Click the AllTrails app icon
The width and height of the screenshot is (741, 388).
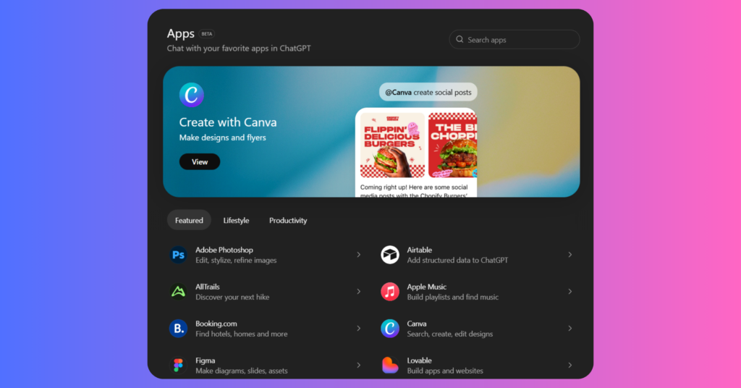(x=178, y=292)
